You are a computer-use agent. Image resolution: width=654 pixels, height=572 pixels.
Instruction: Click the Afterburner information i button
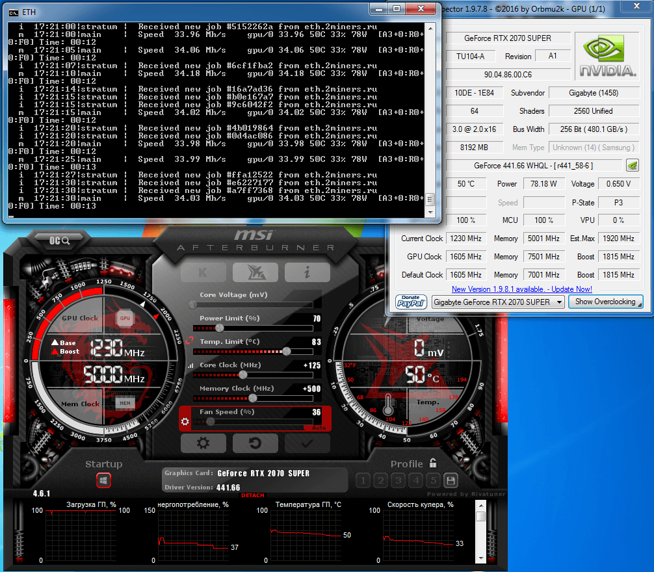[307, 272]
